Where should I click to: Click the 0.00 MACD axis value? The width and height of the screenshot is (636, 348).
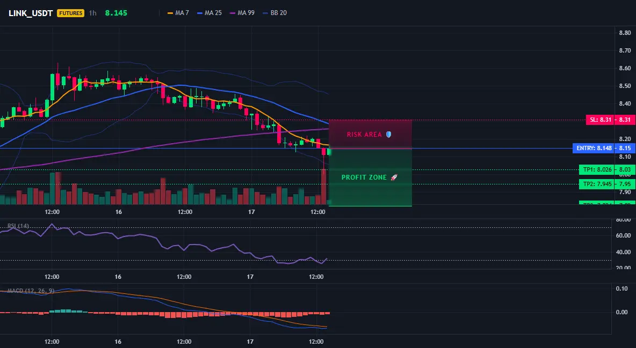point(622,312)
